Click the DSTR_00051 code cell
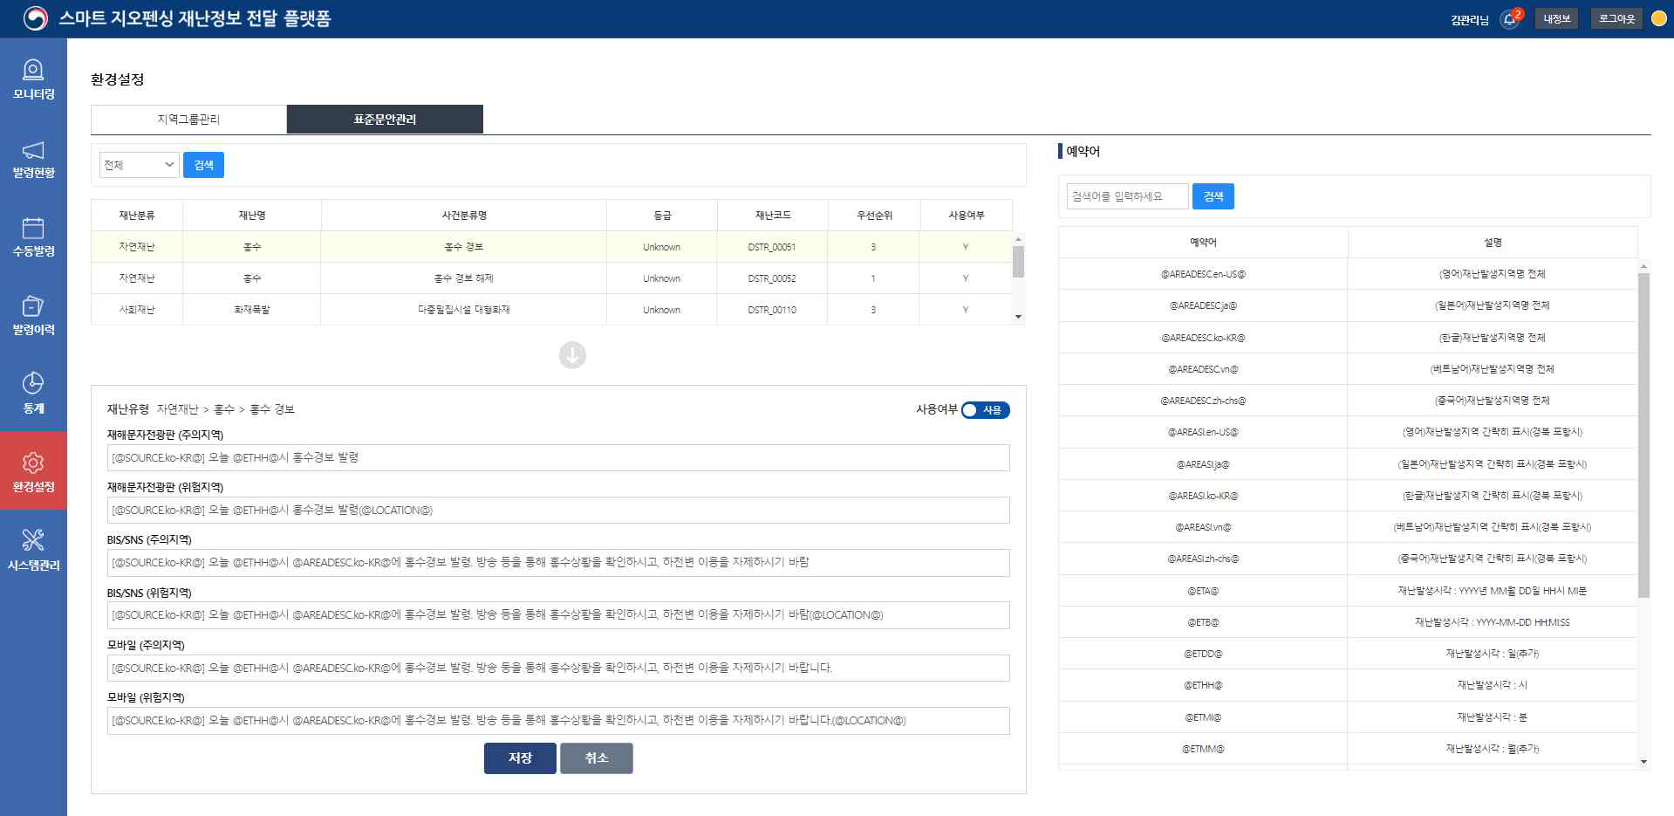This screenshot has width=1674, height=816. 772,247
